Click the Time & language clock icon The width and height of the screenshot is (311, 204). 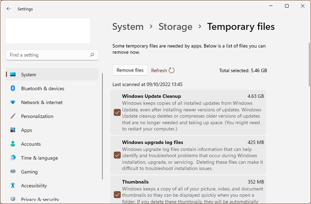(13, 158)
